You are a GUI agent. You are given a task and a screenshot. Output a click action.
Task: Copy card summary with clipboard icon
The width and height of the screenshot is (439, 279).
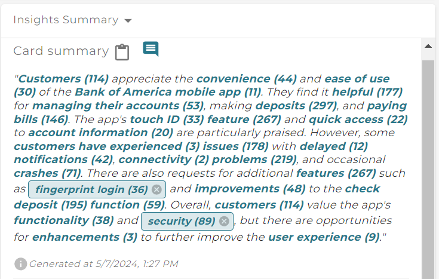[x=122, y=52]
